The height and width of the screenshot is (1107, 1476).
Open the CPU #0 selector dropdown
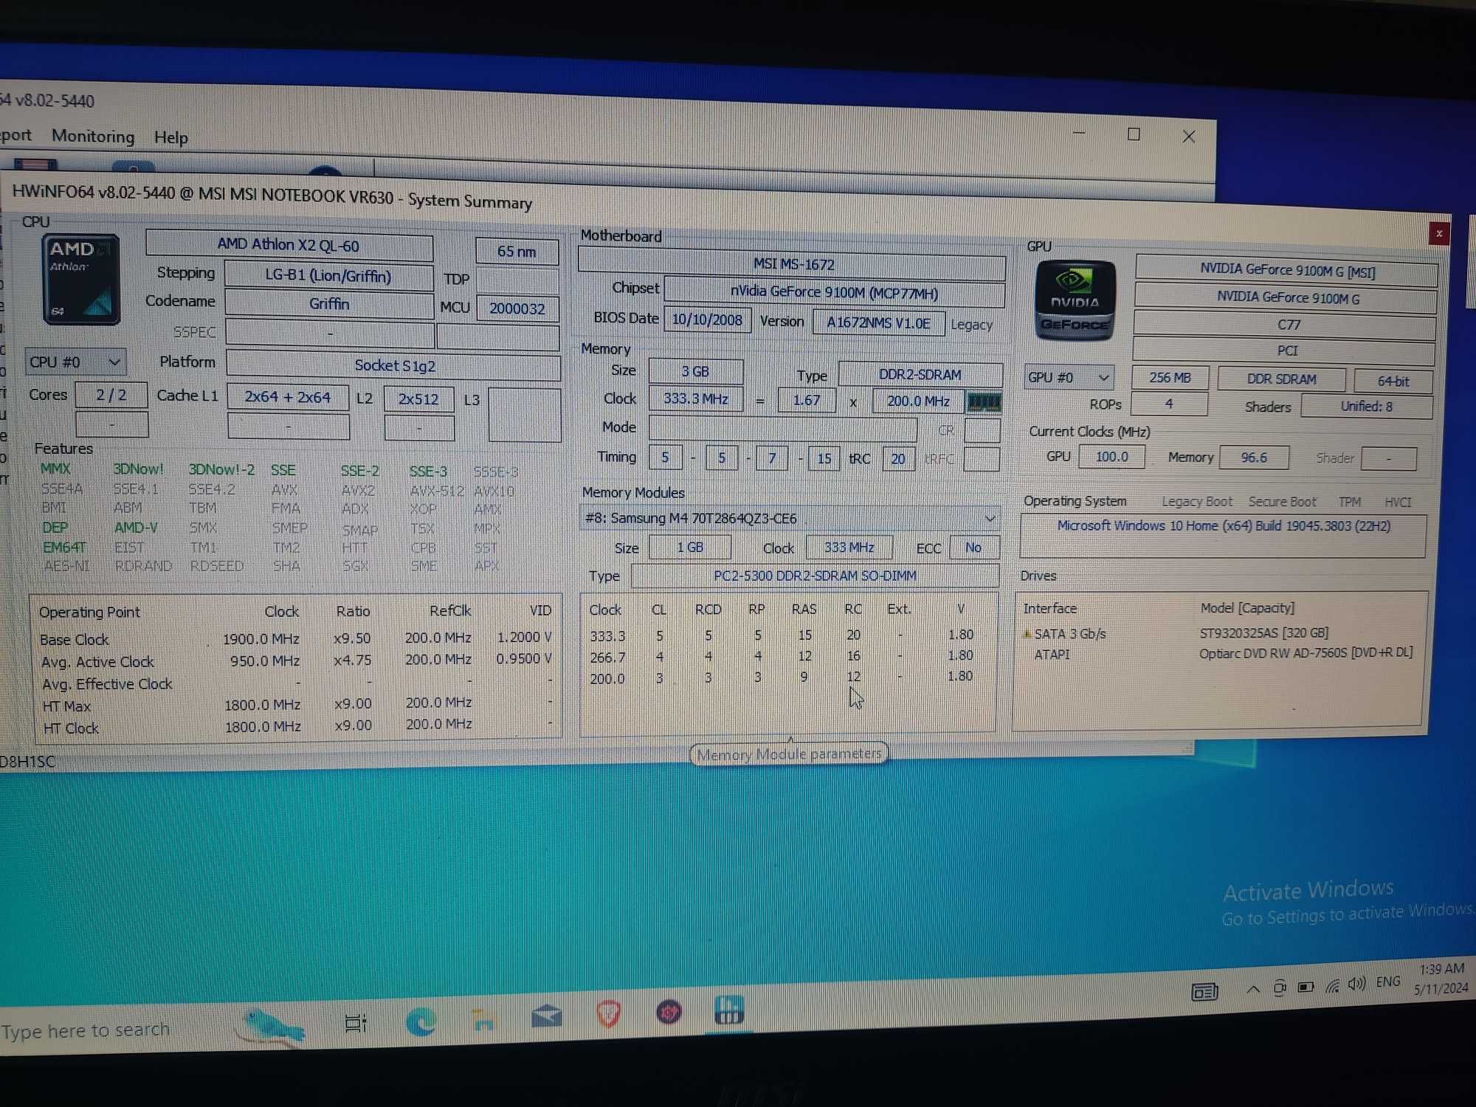75,362
